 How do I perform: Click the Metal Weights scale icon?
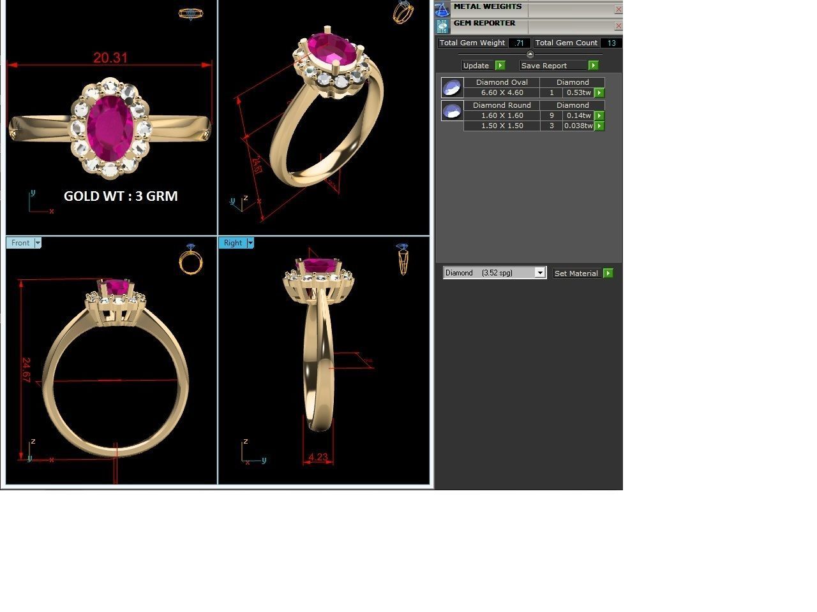[442, 9]
